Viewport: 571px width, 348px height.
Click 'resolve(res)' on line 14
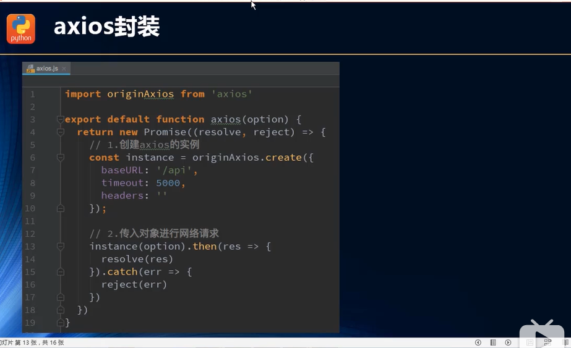coord(137,259)
